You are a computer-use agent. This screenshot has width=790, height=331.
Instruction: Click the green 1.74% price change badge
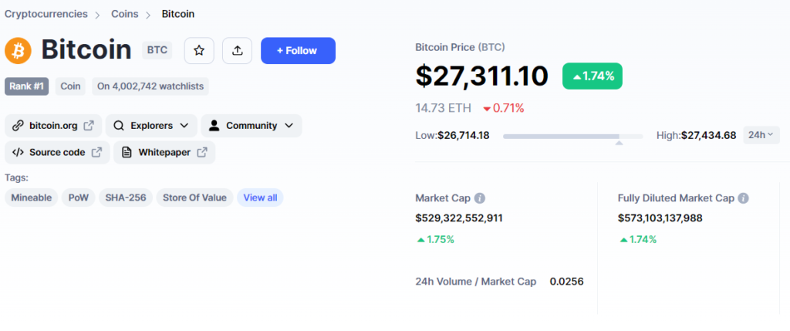point(592,76)
